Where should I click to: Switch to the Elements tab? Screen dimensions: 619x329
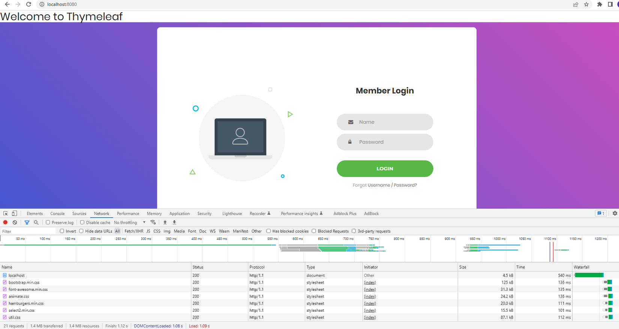tap(35, 213)
